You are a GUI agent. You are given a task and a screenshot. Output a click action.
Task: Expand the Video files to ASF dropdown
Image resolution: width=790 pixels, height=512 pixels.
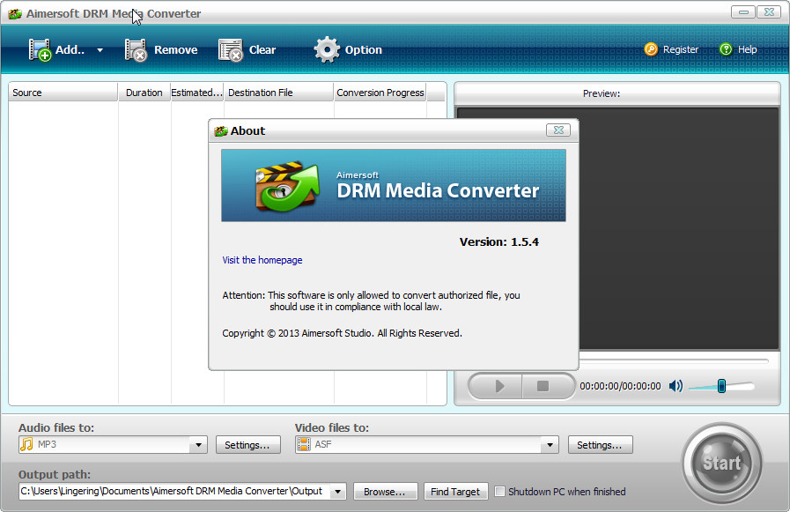click(550, 444)
